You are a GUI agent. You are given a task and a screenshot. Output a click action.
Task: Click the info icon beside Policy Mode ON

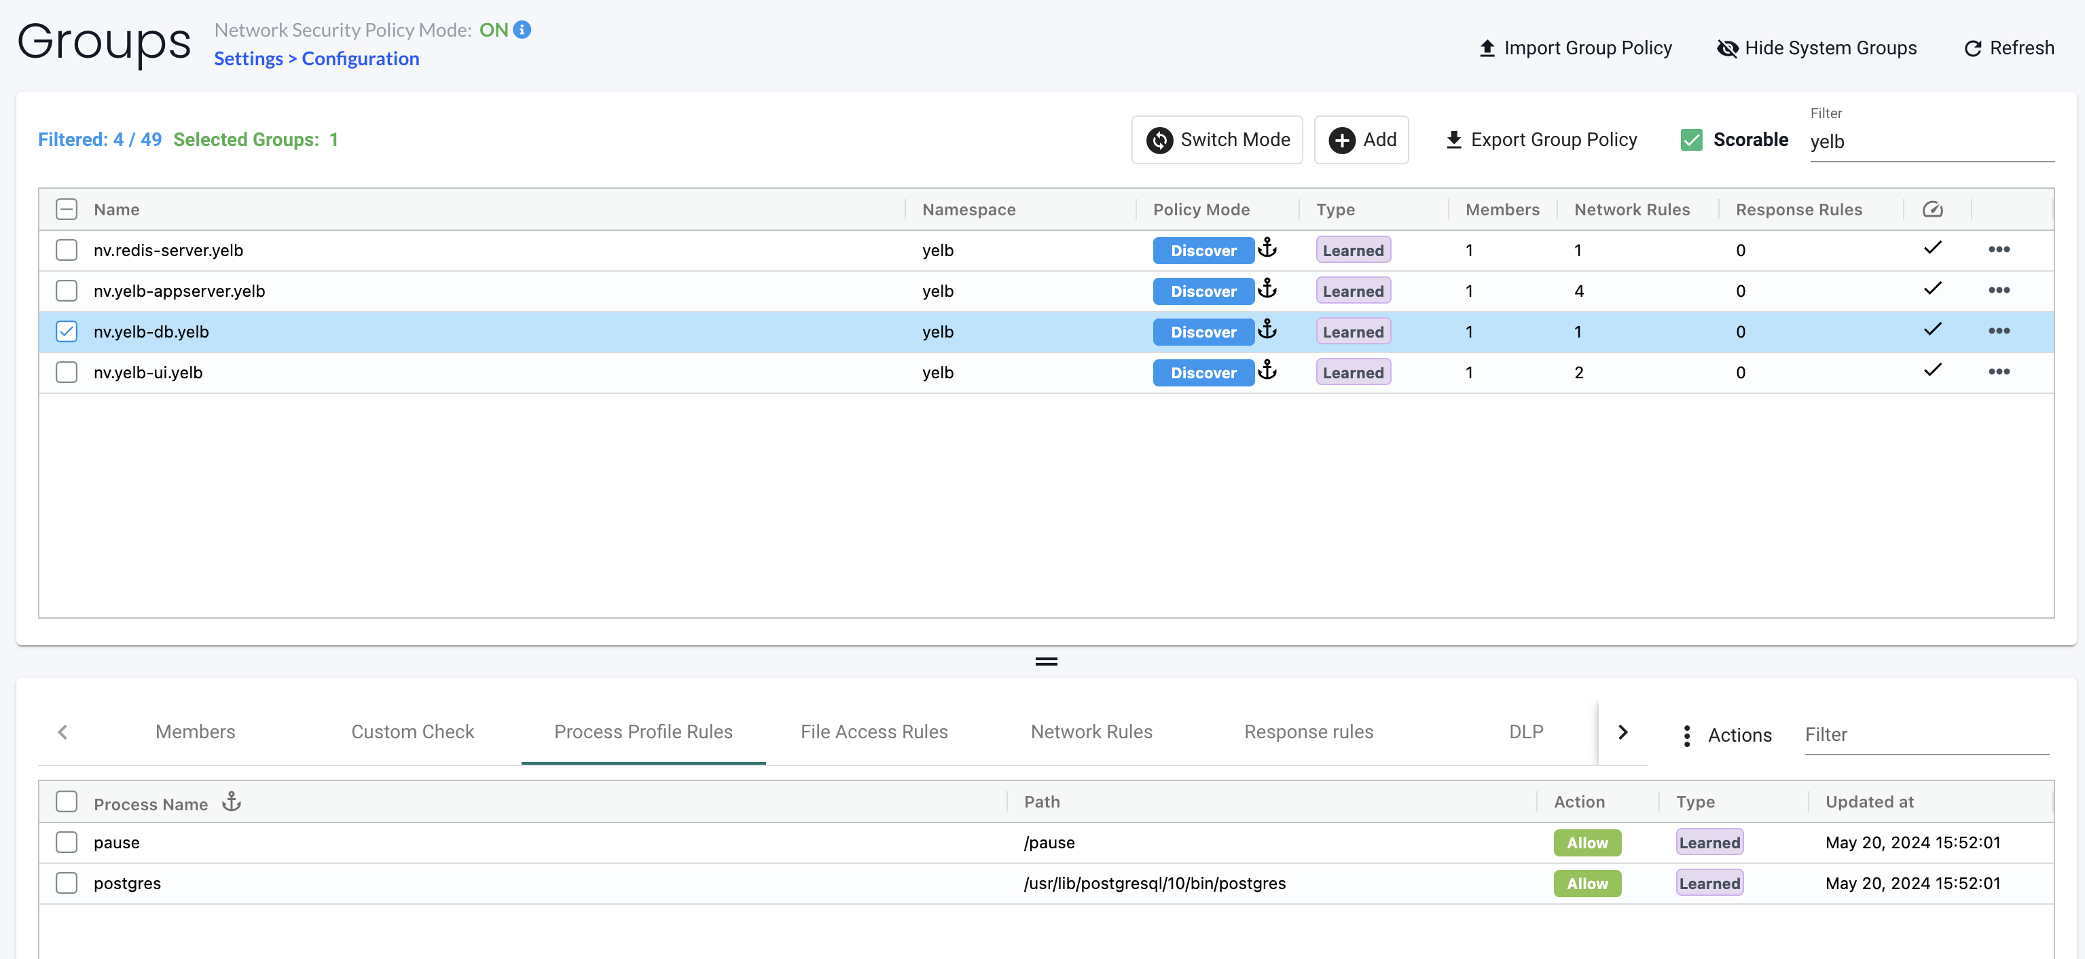tap(522, 30)
